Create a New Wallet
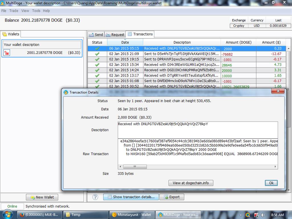The width and height of the screenshot is (292, 219). click(x=42, y=197)
